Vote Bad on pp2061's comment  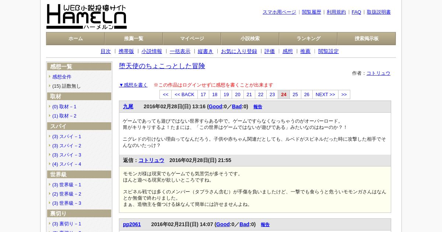coord(244,224)
